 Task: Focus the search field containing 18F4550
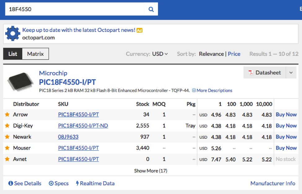tap(75, 9)
